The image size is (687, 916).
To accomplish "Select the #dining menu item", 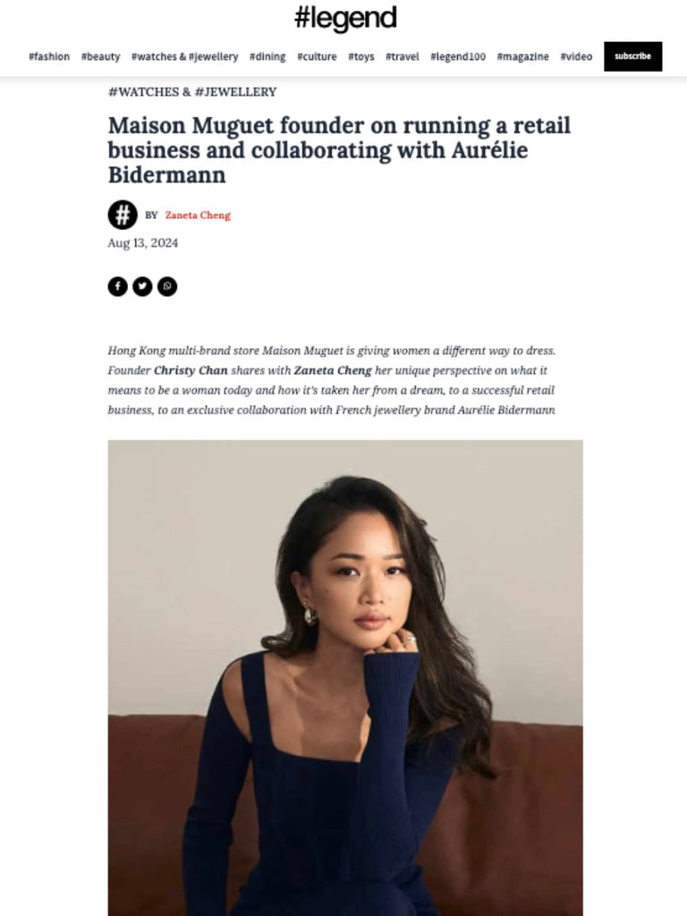I will tap(267, 56).
